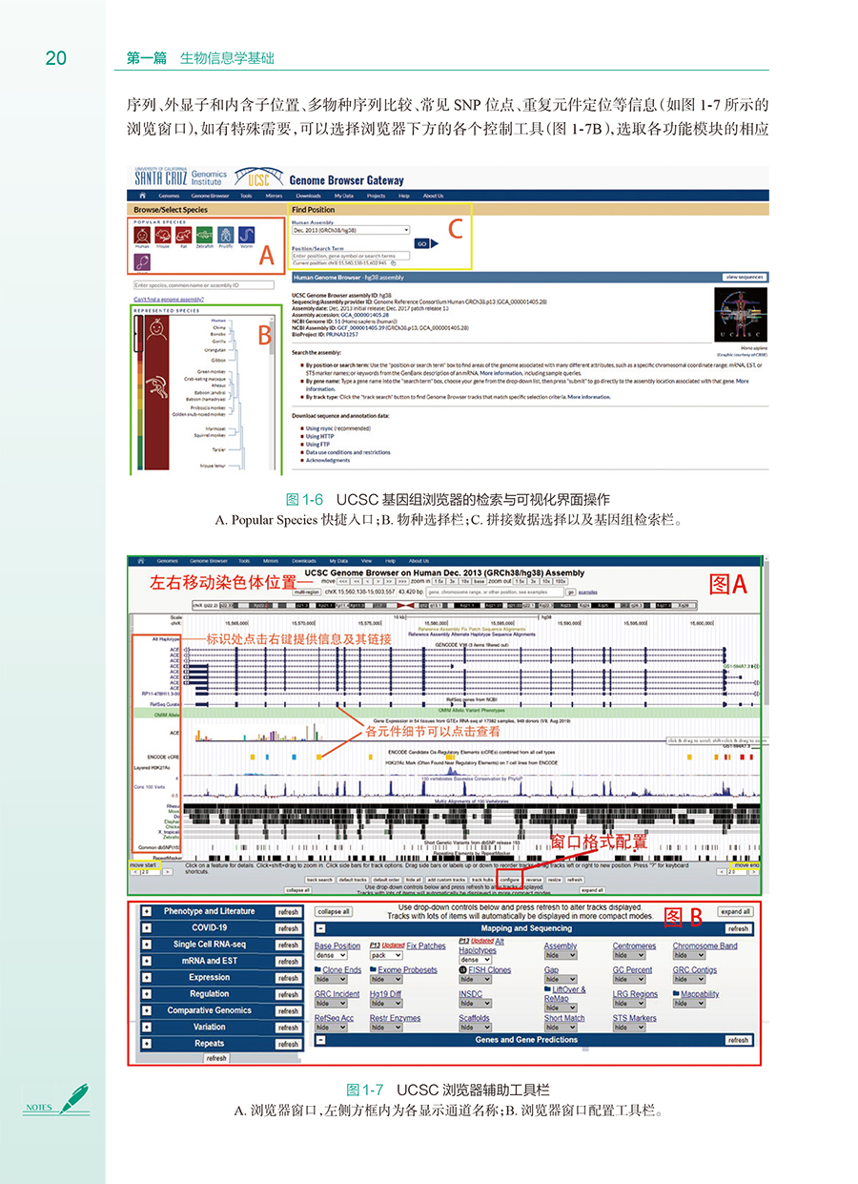
Task: Click the track search button
Action: coord(319,880)
